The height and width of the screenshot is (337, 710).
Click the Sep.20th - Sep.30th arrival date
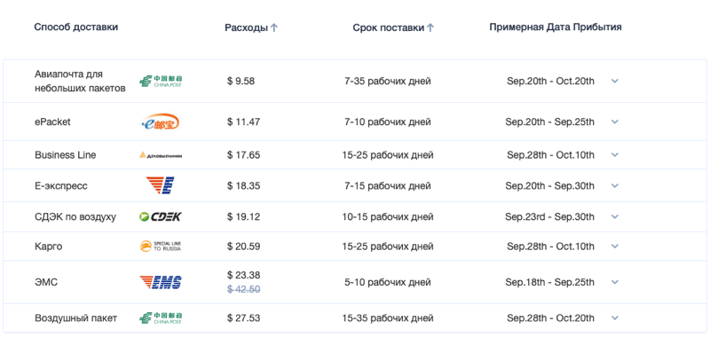(x=549, y=186)
